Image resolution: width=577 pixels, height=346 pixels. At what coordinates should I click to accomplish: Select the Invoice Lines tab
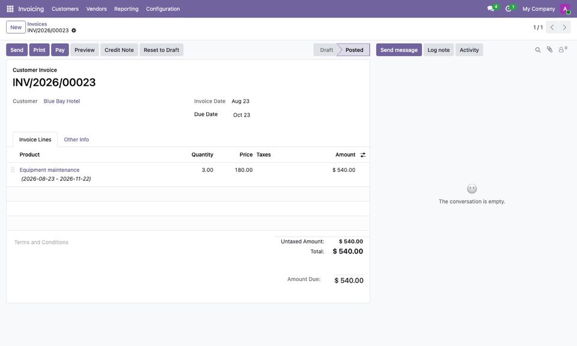click(x=35, y=140)
